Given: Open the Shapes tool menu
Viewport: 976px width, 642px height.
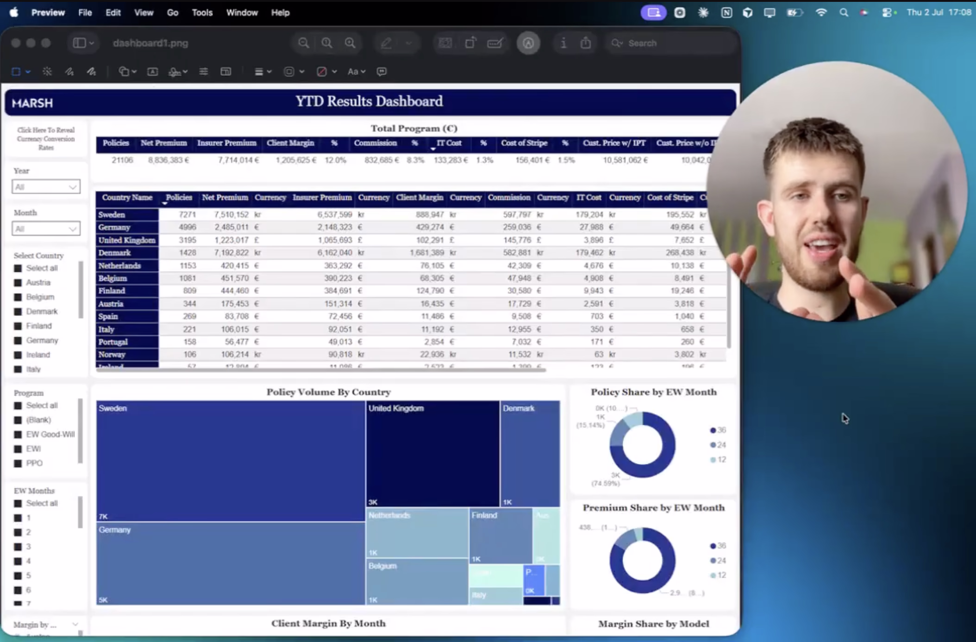Looking at the screenshot, I should 127,71.
